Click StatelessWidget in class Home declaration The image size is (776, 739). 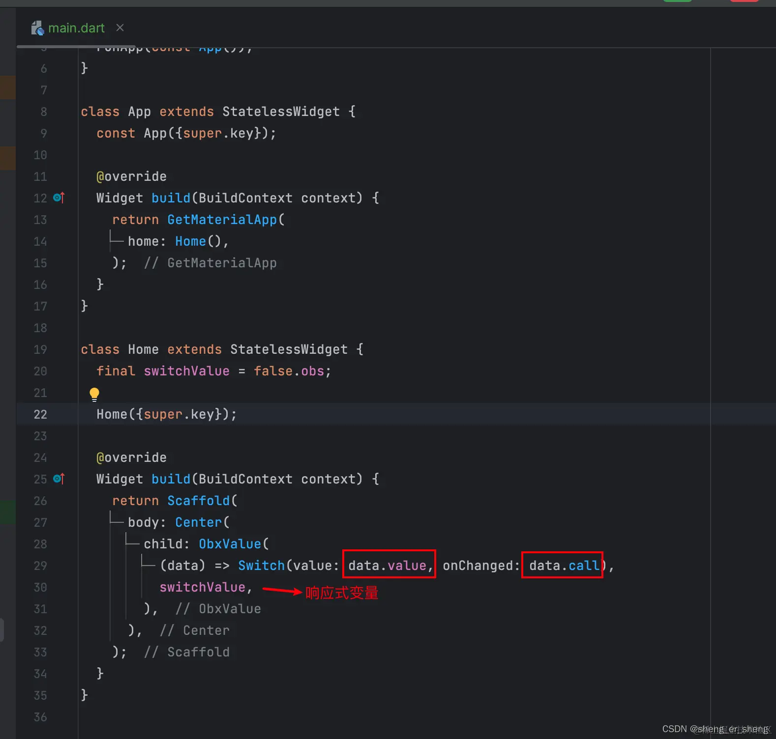click(x=289, y=349)
